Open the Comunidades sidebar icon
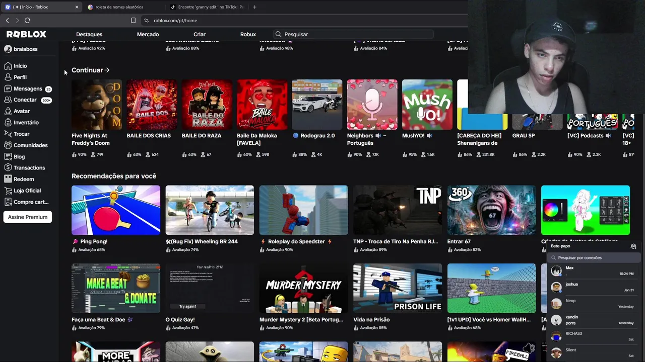The height and width of the screenshot is (362, 645). pos(8,145)
